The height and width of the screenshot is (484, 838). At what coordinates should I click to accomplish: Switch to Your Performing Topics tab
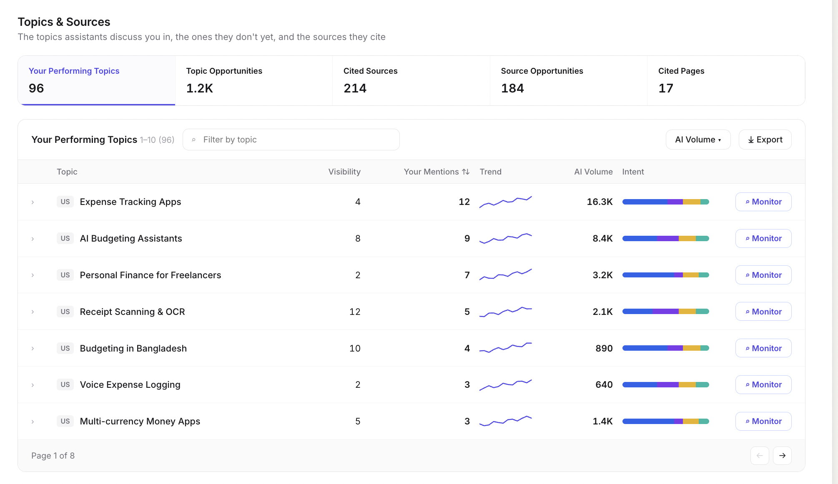tap(96, 80)
